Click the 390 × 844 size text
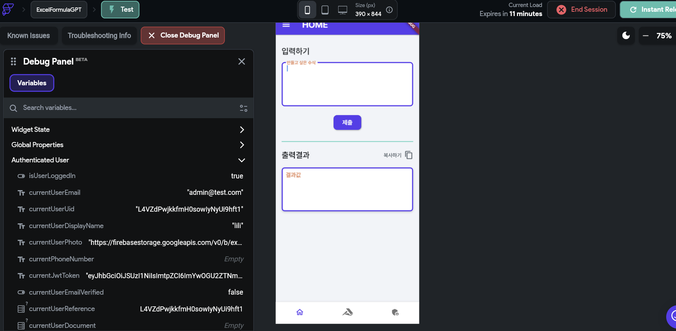The height and width of the screenshot is (331, 676). 368,14
